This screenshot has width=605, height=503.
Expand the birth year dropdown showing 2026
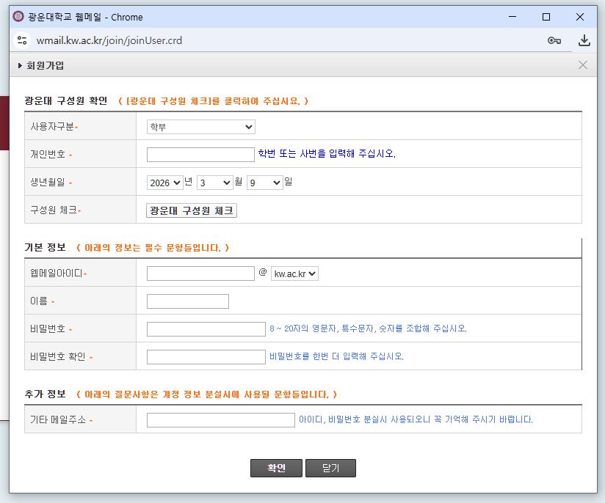[x=164, y=183]
